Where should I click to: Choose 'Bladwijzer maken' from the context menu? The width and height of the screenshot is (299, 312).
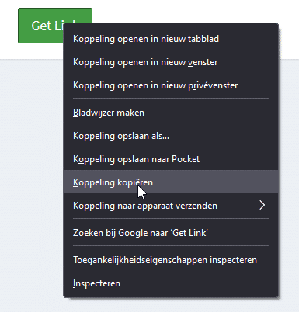[171, 113]
